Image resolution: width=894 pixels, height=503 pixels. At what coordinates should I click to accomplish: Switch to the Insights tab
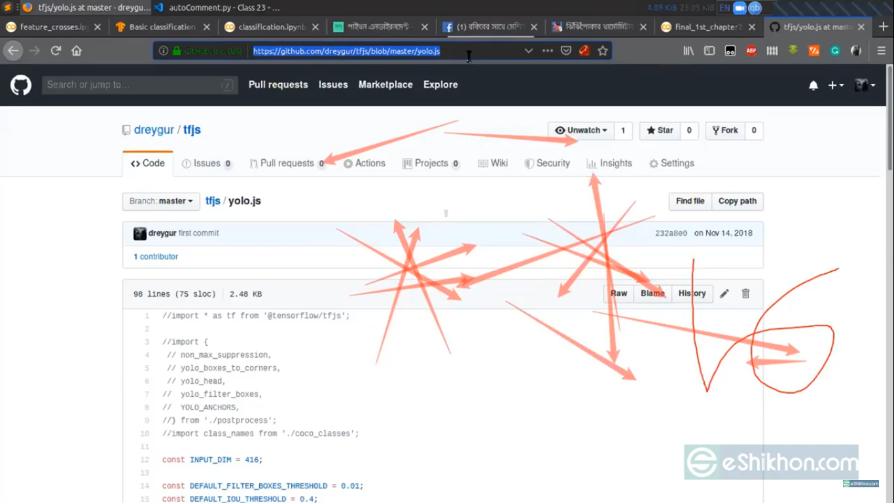(x=609, y=163)
